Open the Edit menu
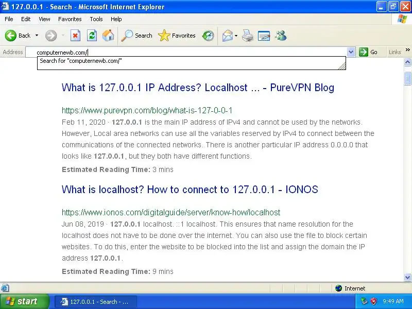The image size is (412, 309). pos(26,19)
